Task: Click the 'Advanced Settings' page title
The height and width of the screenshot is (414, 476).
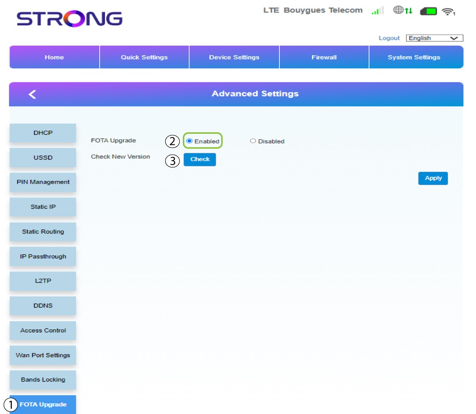Action: pyautogui.click(x=255, y=94)
